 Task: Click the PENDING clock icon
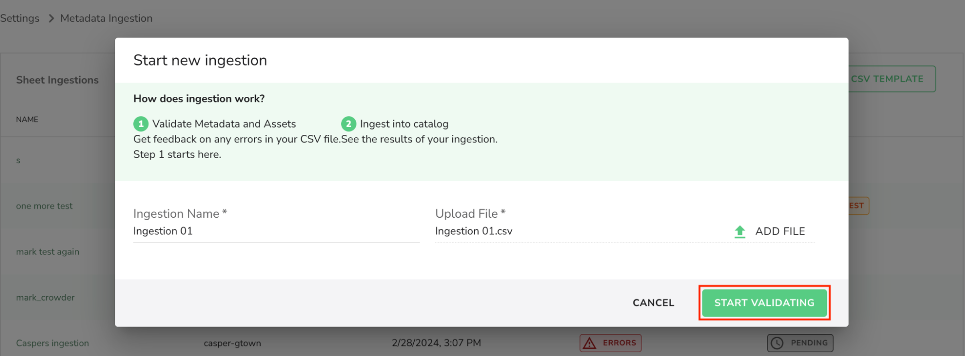[x=777, y=343]
